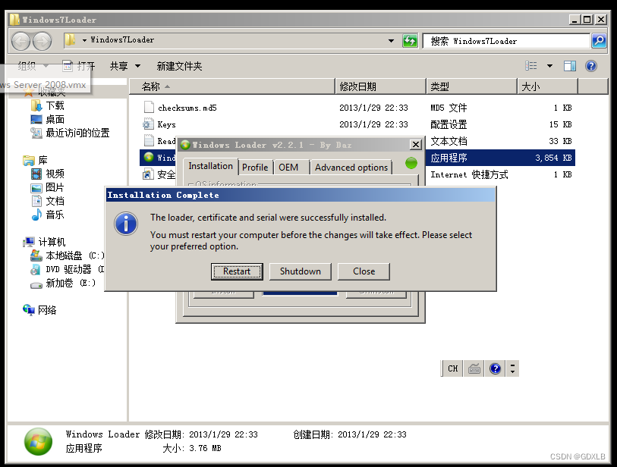Click the Windows orb icon in details pane
Screen dimensions: 617x467
coord(38,441)
